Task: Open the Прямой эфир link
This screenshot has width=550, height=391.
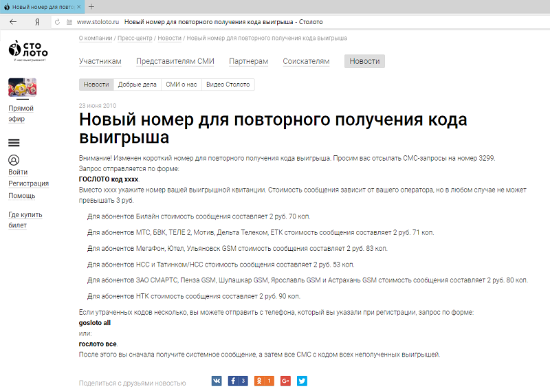Action: point(21,113)
